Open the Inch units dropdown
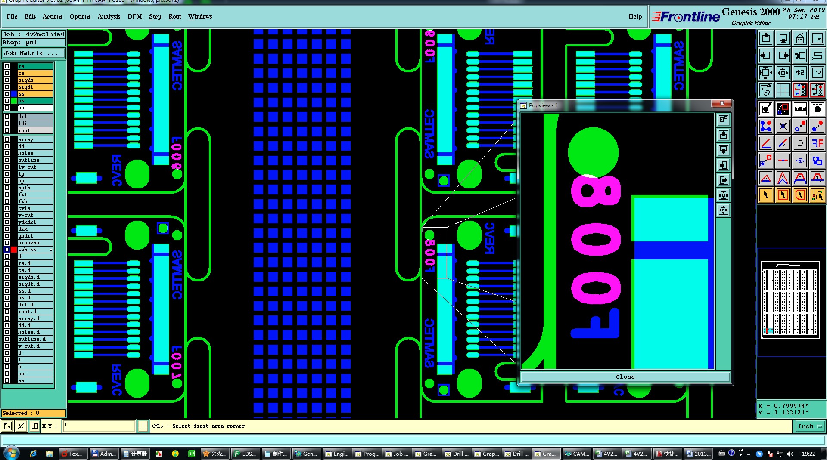This screenshot has width=827, height=460. click(810, 426)
